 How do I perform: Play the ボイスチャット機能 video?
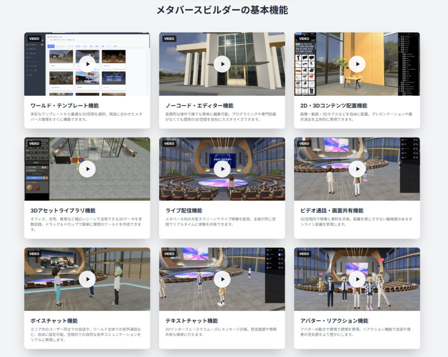[x=87, y=279]
